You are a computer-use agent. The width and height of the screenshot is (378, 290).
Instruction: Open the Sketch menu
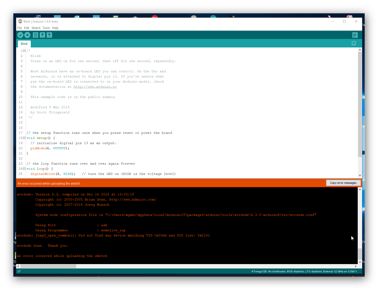point(36,28)
